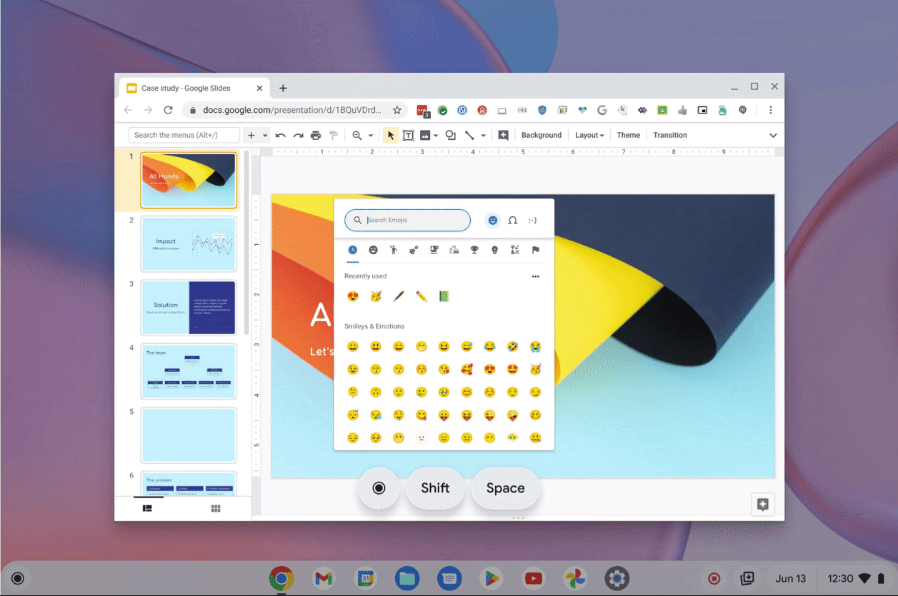Select the text box tool

(408, 135)
